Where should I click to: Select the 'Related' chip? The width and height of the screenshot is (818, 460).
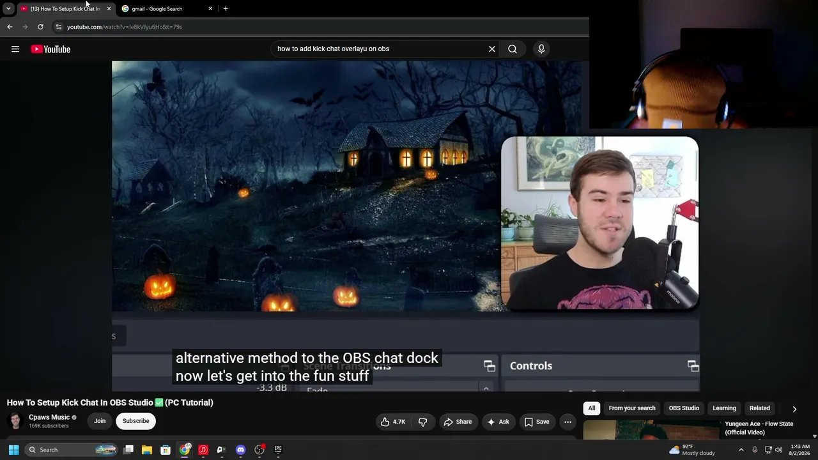coord(760,408)
